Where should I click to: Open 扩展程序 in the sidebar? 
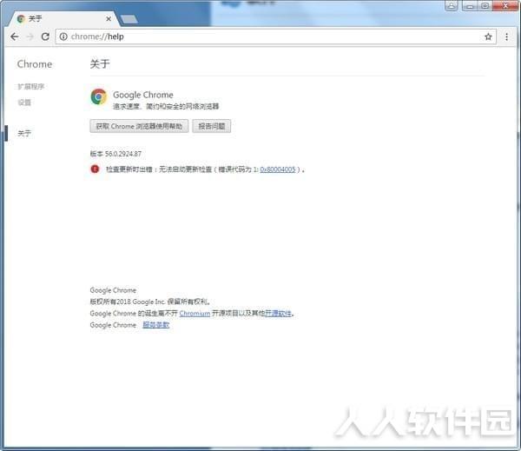pos(31,87)
